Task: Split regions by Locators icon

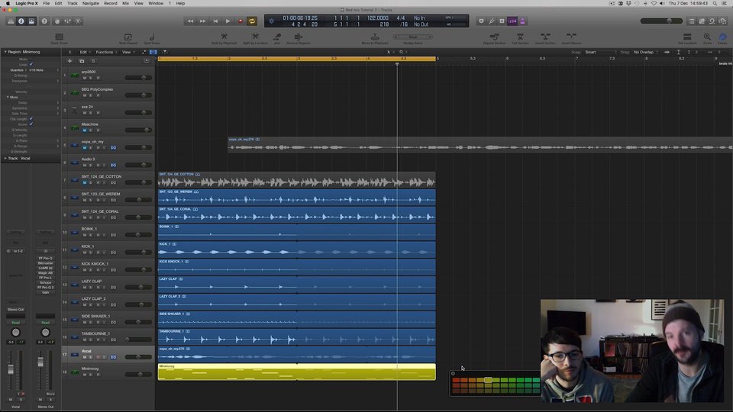Action: (x=255, y=38)
